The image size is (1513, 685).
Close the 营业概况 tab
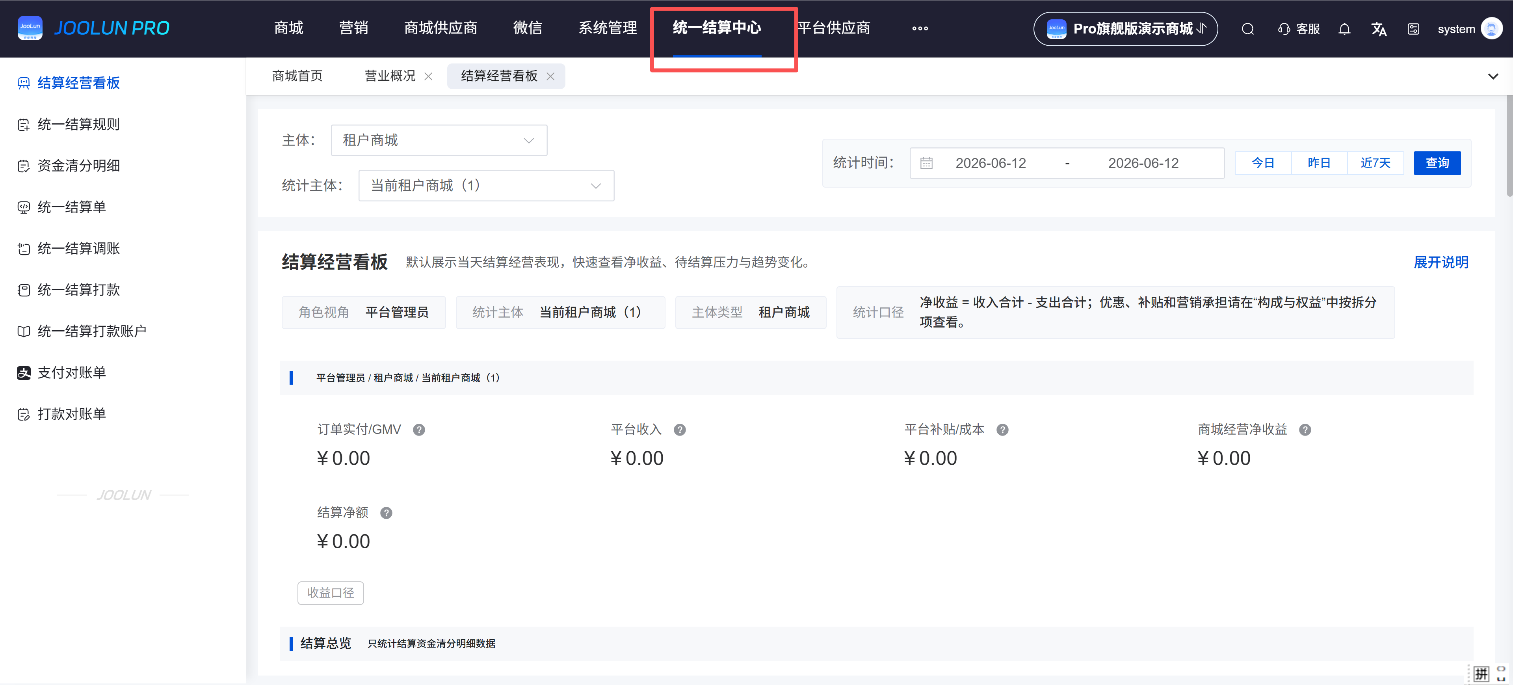[428, 76]
